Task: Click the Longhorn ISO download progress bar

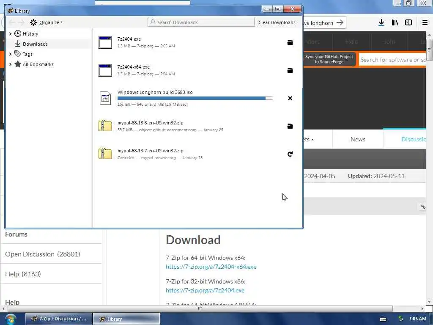Action: [x=195, y=98]
